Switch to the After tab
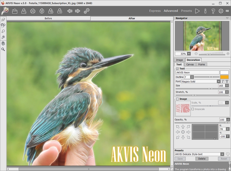Screen dimensions: 231x171 coord(132,18)
